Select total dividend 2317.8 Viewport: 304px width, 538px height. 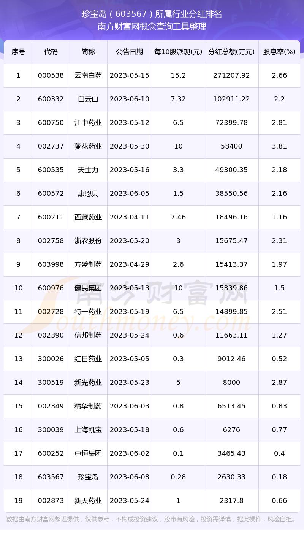pos(232,501)
